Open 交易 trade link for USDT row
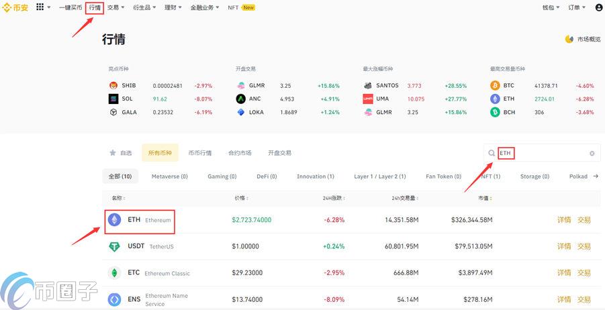Image resolution: width=605 pixels, height=310 pixels. pos(584,246)
